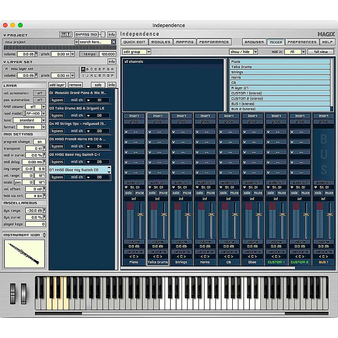Click the full view button

point(320,51)
